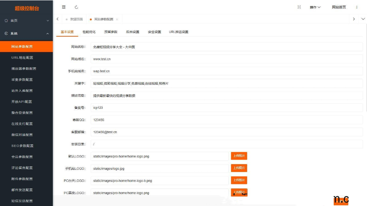Click the refresh icon in the top bar
Image resolution: width=367 pixels, height=206 pixels.
[76, 7]
